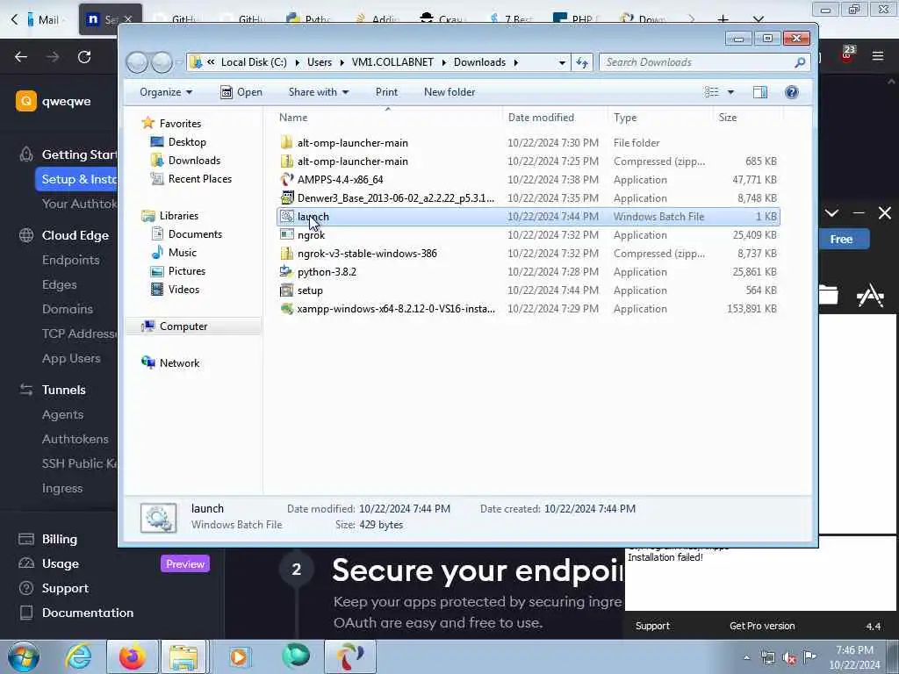Open Cloud Edge section in ngrok sidebar
The width and height of the screenshot is (899, 674).
click(x=76, y=235)
